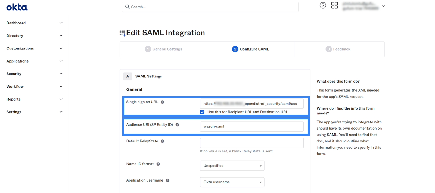
Task: Click the Single sign on URL field
Action: [x=252, y=104]
